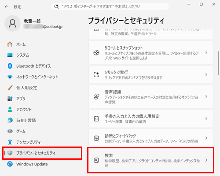Expand リコールとスナップショット chevron
The height and width of the screenshot is (176, 220).
pyautogui.click(x=206, y=52)
